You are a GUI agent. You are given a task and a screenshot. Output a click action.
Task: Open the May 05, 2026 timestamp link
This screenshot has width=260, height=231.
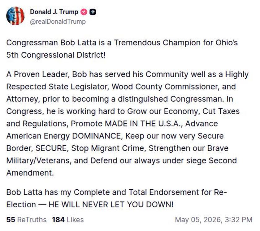tap(214, 220)
